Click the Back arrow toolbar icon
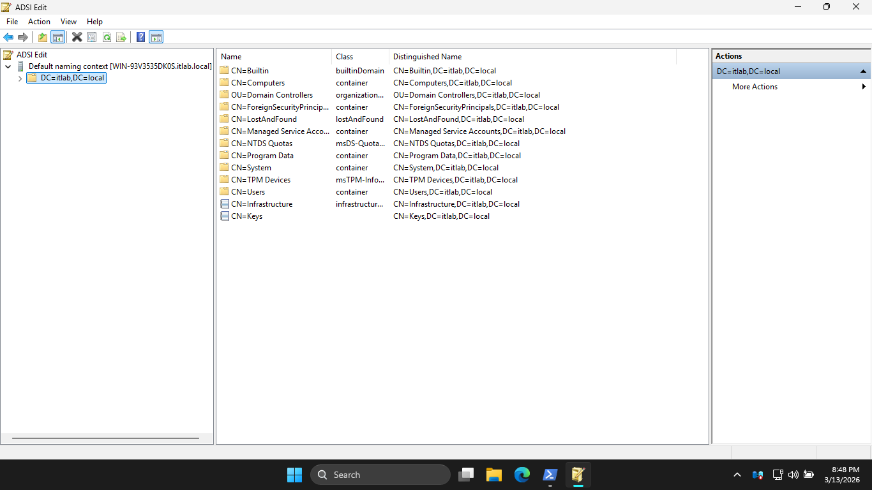This screenshot has width=872, height=490. [x=8, y=37]
